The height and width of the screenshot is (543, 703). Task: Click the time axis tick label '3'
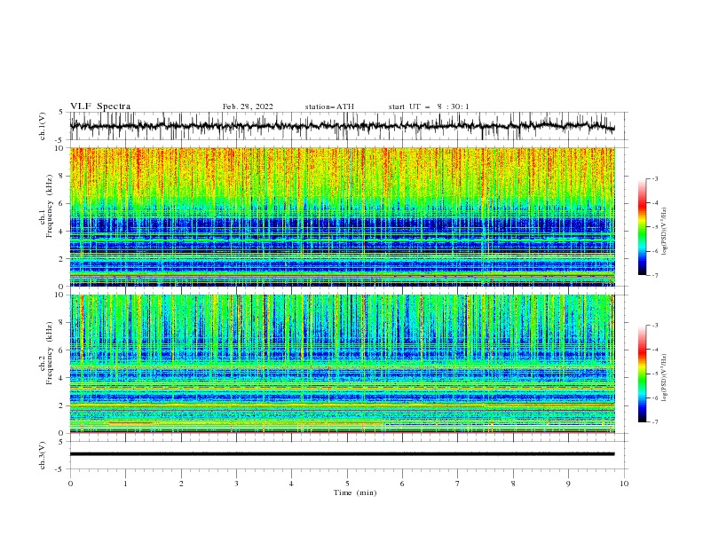pos(236,484)
